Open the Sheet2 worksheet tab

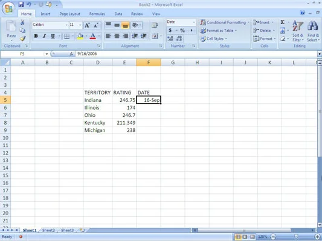pos(48,230)
